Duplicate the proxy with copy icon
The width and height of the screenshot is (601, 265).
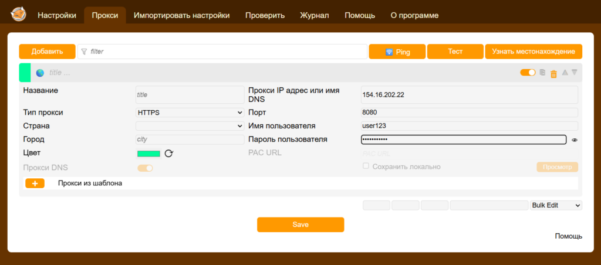[542, 72]
